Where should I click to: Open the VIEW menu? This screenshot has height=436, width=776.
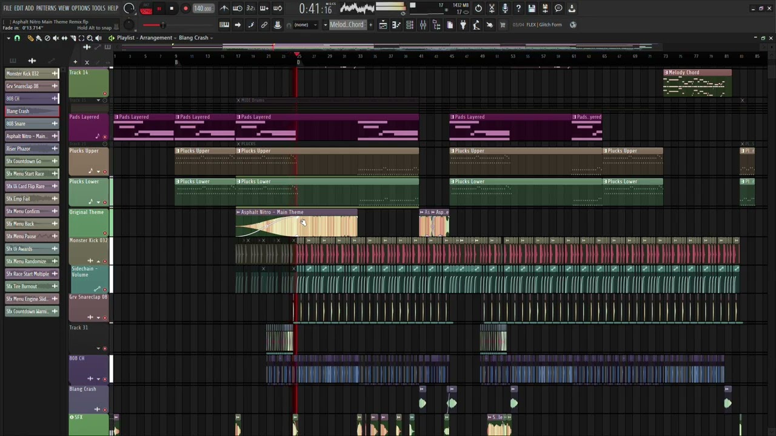[64, 8]
